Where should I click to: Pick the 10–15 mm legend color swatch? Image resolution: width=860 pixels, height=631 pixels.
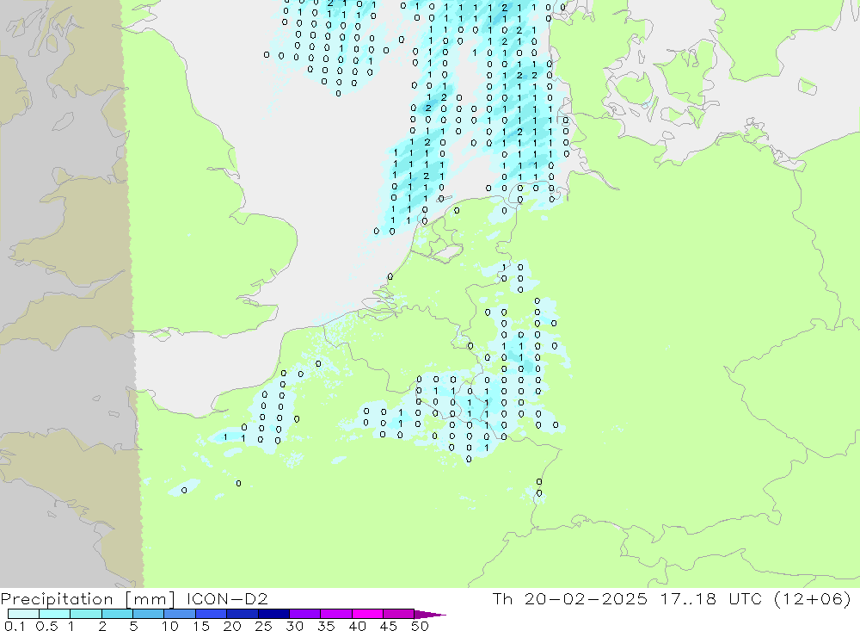point(180,614)
